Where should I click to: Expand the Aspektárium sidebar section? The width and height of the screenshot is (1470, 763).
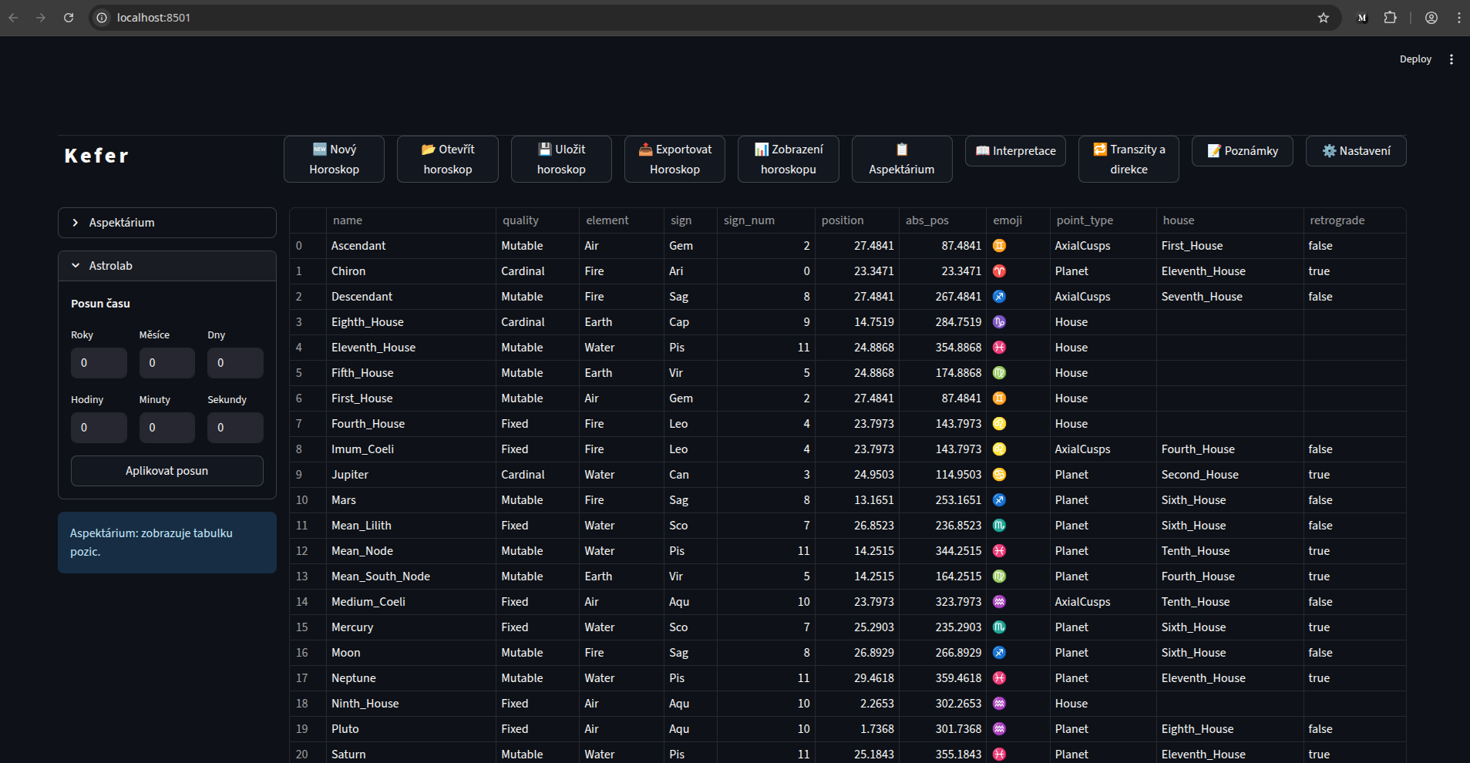(167, 223)
